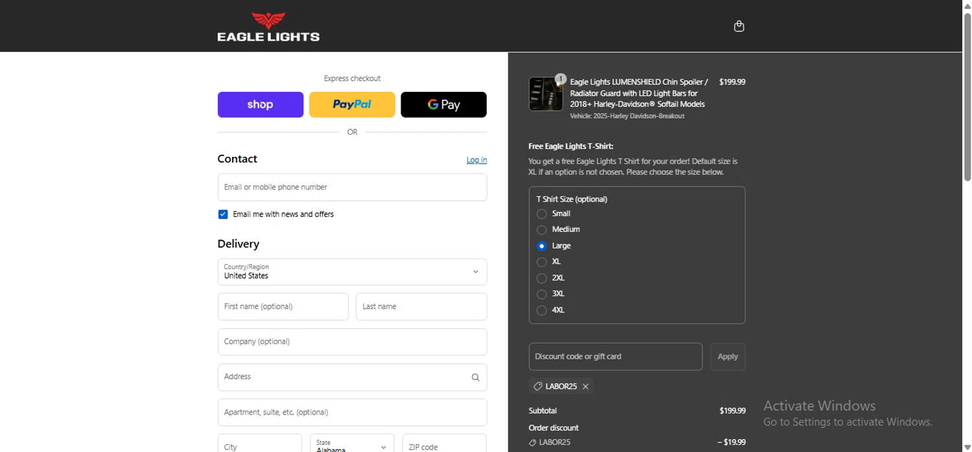Screen dimensions: 972x452
Task: Click the LUMENSHIELD Chin Spoiler product title
Action: tap(639, 93)
